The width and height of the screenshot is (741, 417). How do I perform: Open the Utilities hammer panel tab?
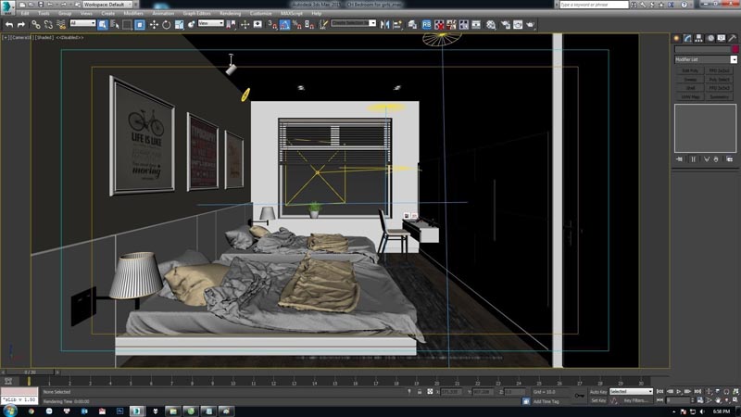(x=732, y=38)
